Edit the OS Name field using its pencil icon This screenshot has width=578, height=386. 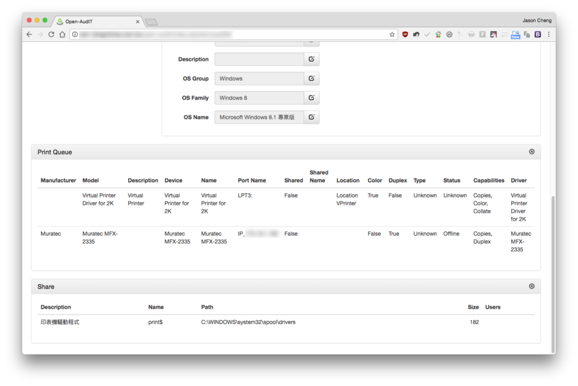pos(312,117)
